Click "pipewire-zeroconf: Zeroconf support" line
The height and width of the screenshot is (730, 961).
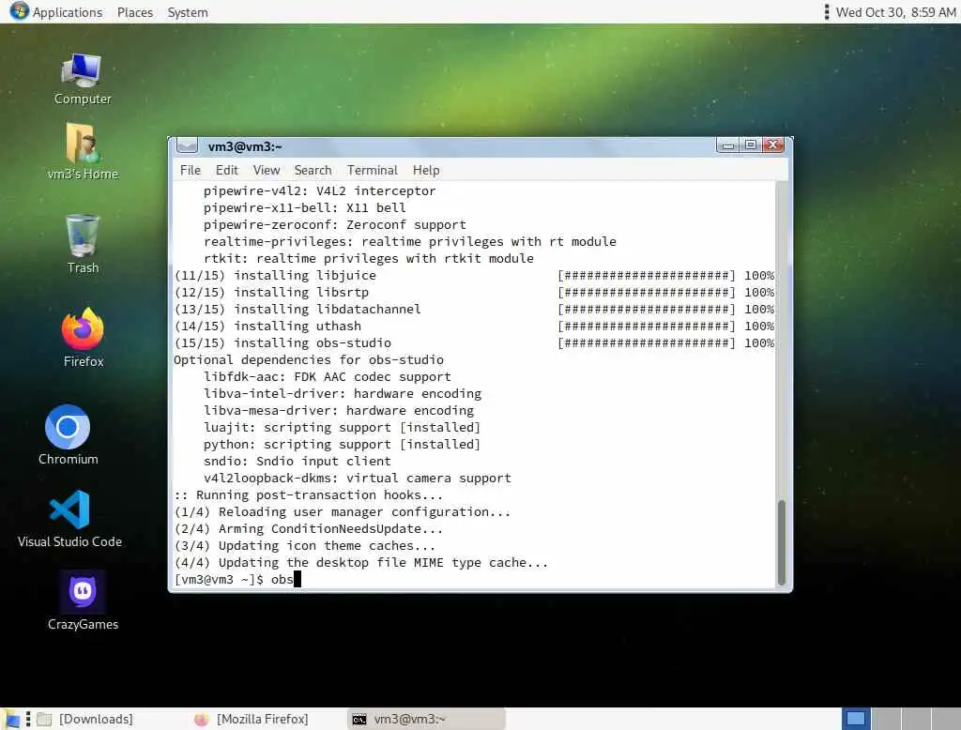335,225
